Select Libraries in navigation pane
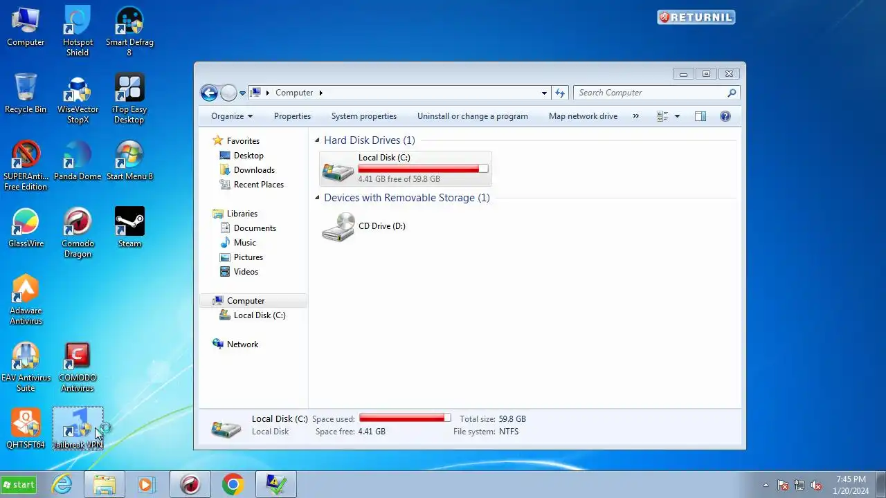Viewport: 886px width, 498px height. click(242, 214)
